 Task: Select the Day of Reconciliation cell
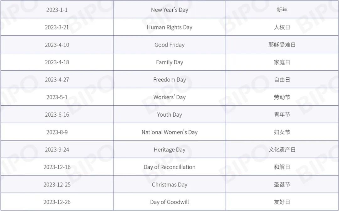[x=169, y=167]
